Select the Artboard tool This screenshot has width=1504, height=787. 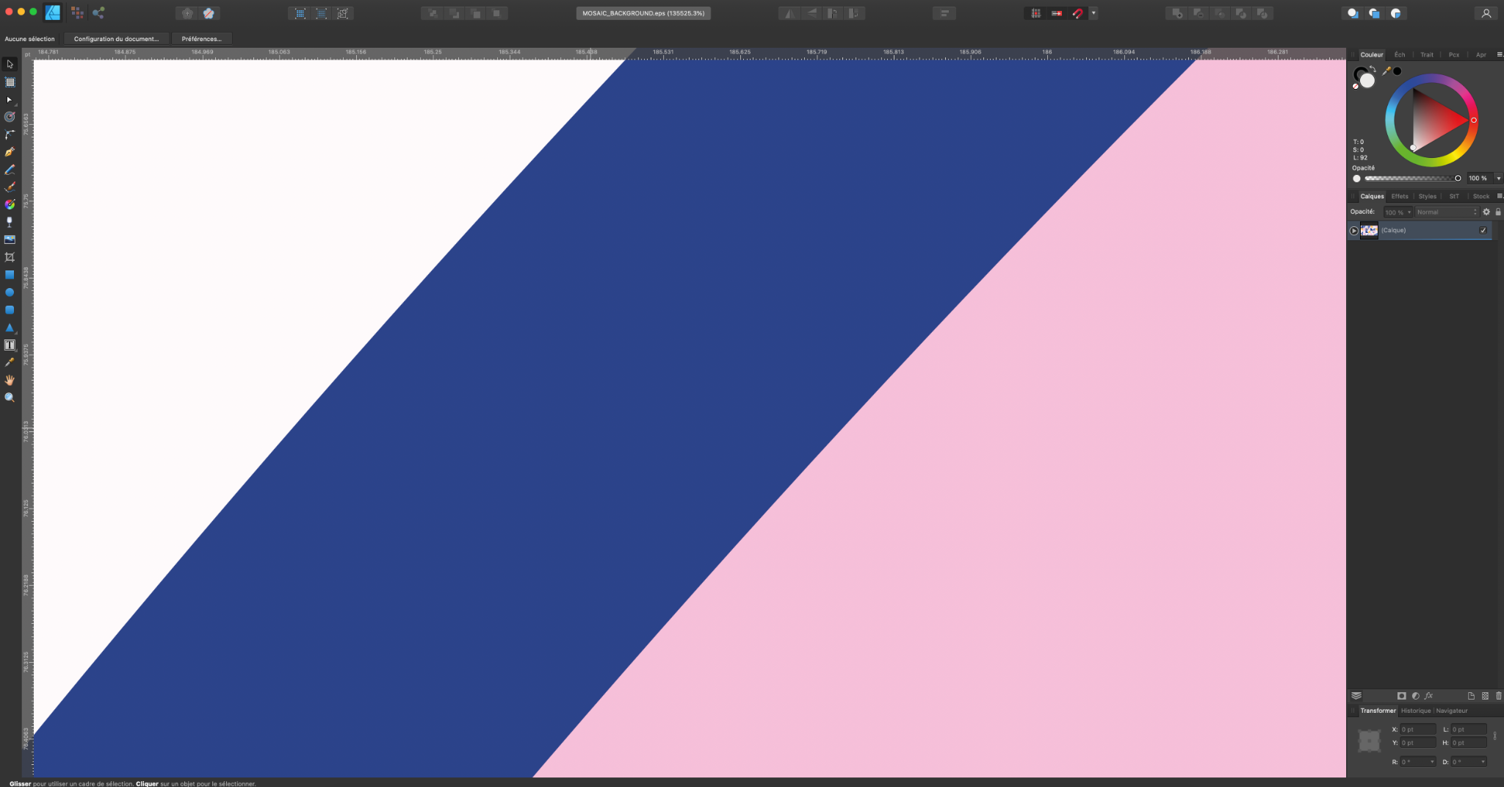pyautogui.click(x=10, y=82)
